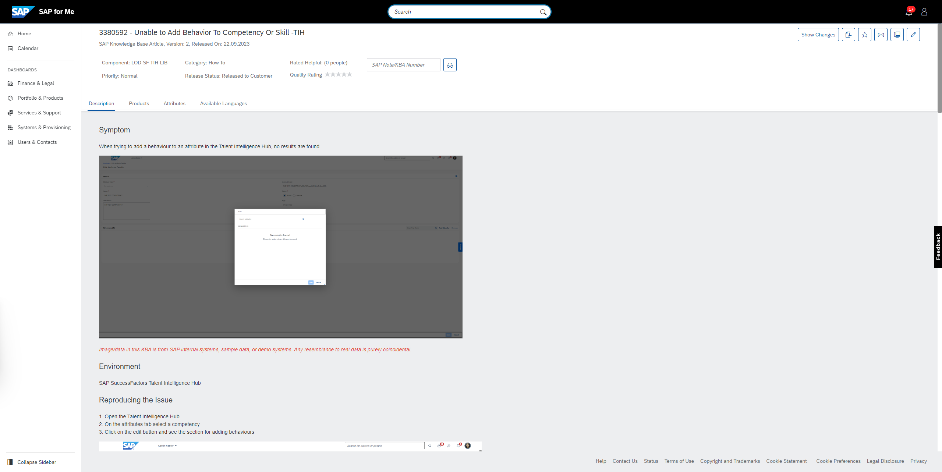Screen dimensions: 942x472
Task: Click the Collapse Sidebar label
Action: click(37, 462)
